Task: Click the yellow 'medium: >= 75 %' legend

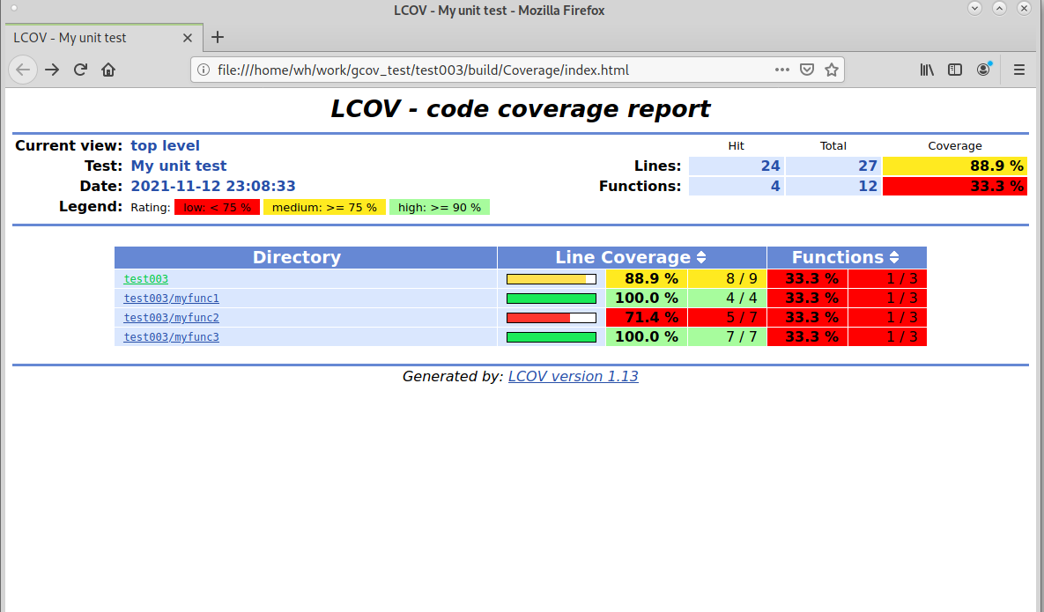Action: 324,208
